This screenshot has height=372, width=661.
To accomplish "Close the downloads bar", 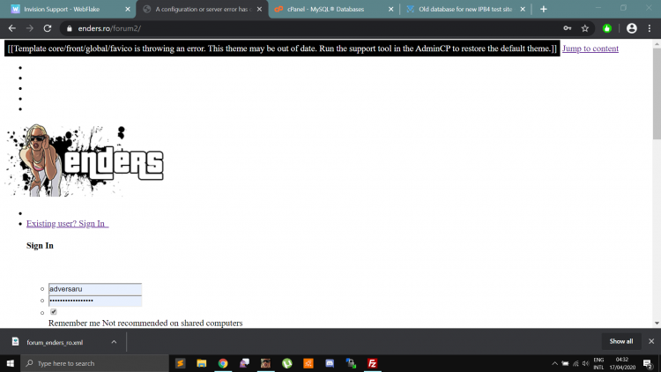I will click(651, 341).
